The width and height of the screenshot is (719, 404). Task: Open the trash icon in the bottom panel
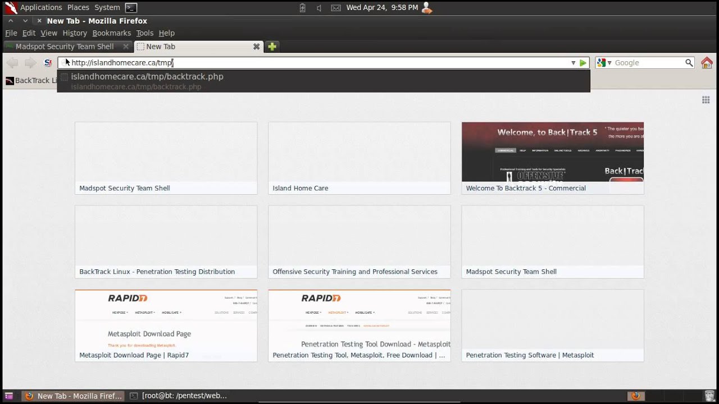click(x=711, y=396)
